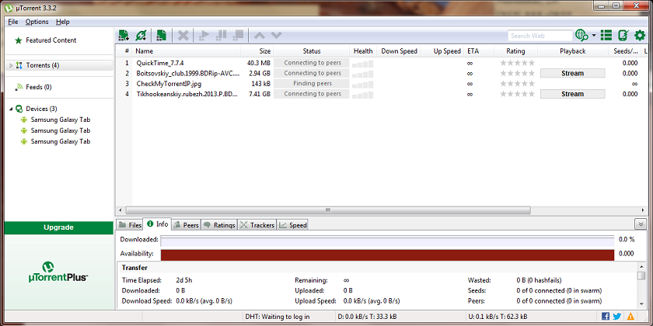653x326 pixels.
Task: Open the search provider dropdown arrow
Action: (x=593, y=36)
